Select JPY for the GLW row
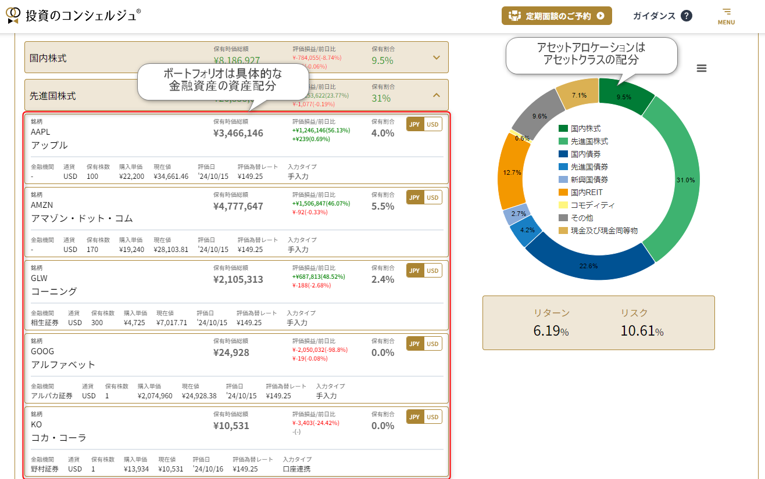The height and width of the screenshot is (479, 765). [x=414, y=271]
